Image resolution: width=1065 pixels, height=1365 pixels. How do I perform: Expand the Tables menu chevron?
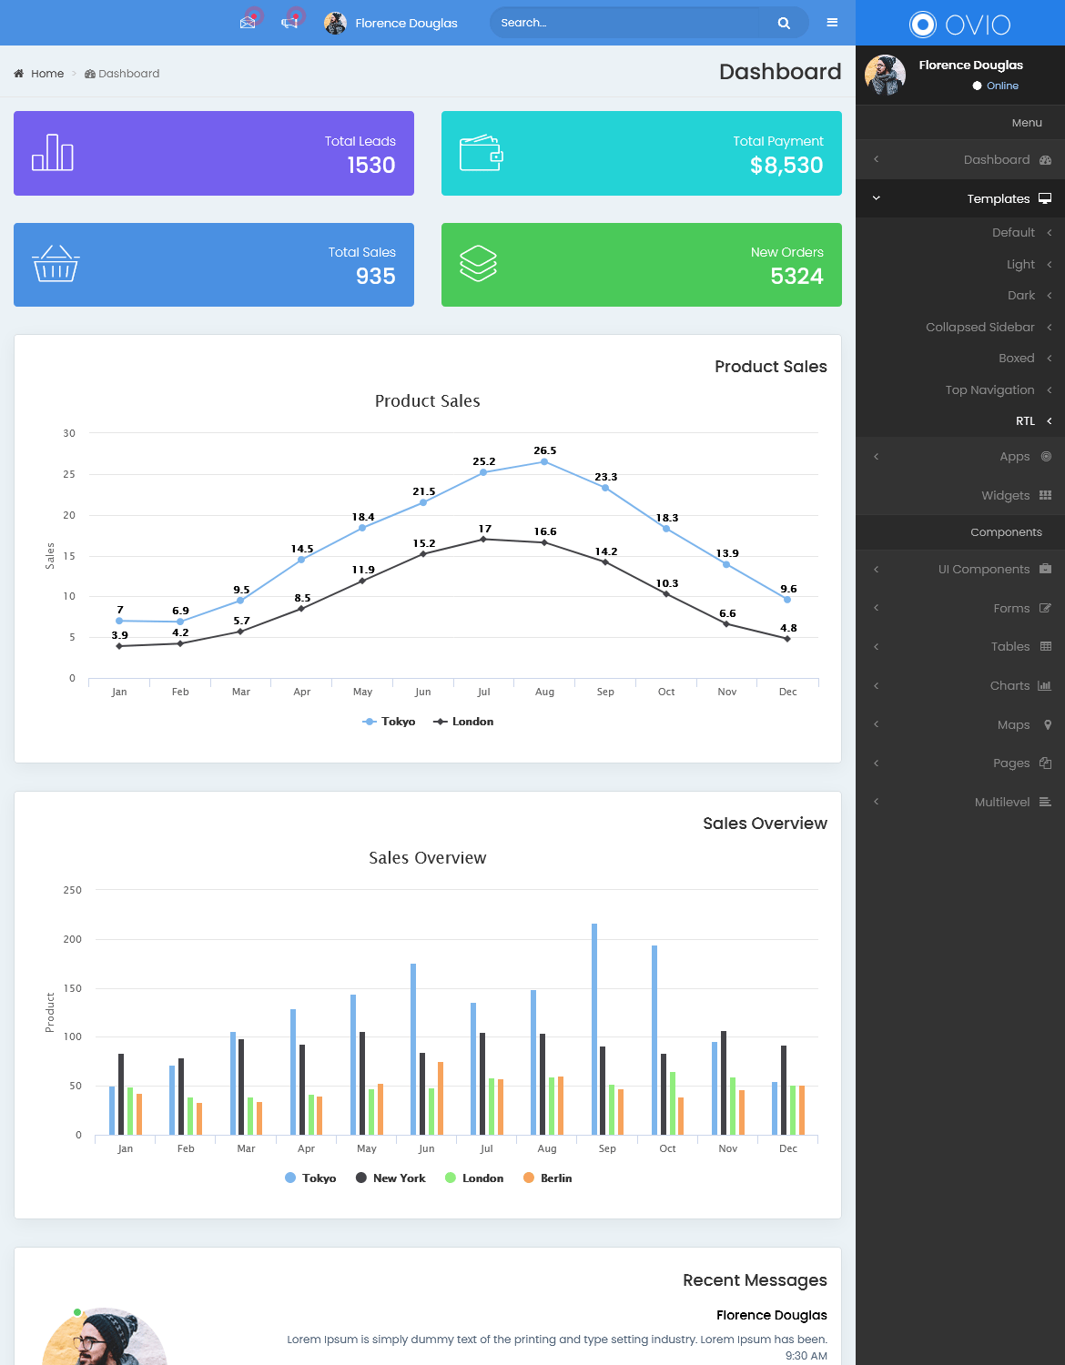point(877,647)
